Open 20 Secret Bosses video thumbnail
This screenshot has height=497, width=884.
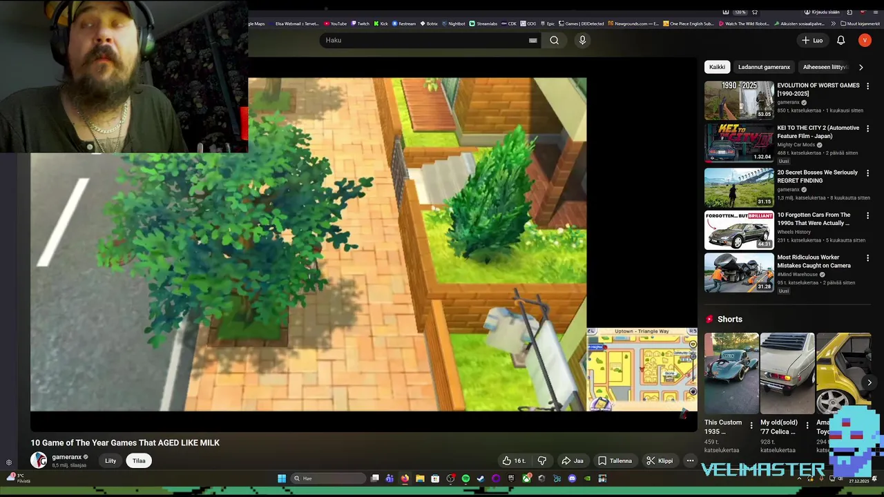(x=739, y=187)
